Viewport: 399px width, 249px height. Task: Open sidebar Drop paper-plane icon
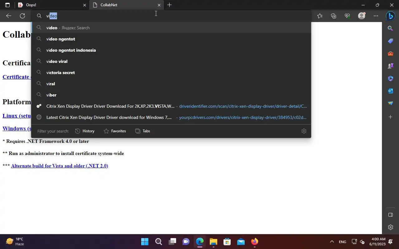(x=390, y=103)
